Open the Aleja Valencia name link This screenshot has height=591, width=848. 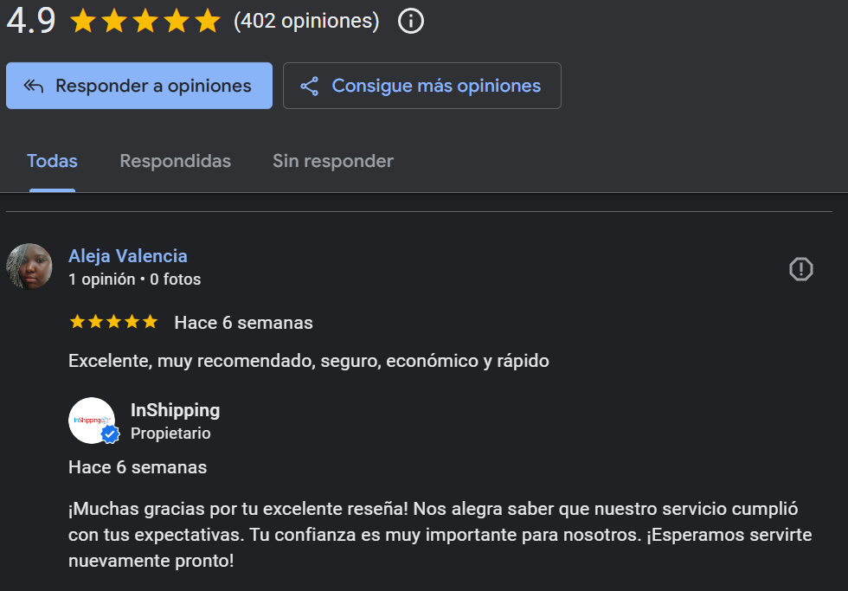coord(128,256)
